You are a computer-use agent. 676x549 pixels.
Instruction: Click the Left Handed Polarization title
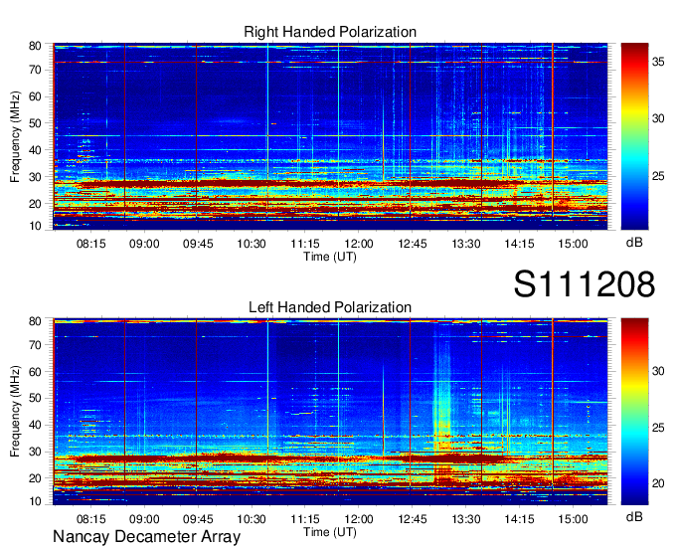click(x=330, y=307)
